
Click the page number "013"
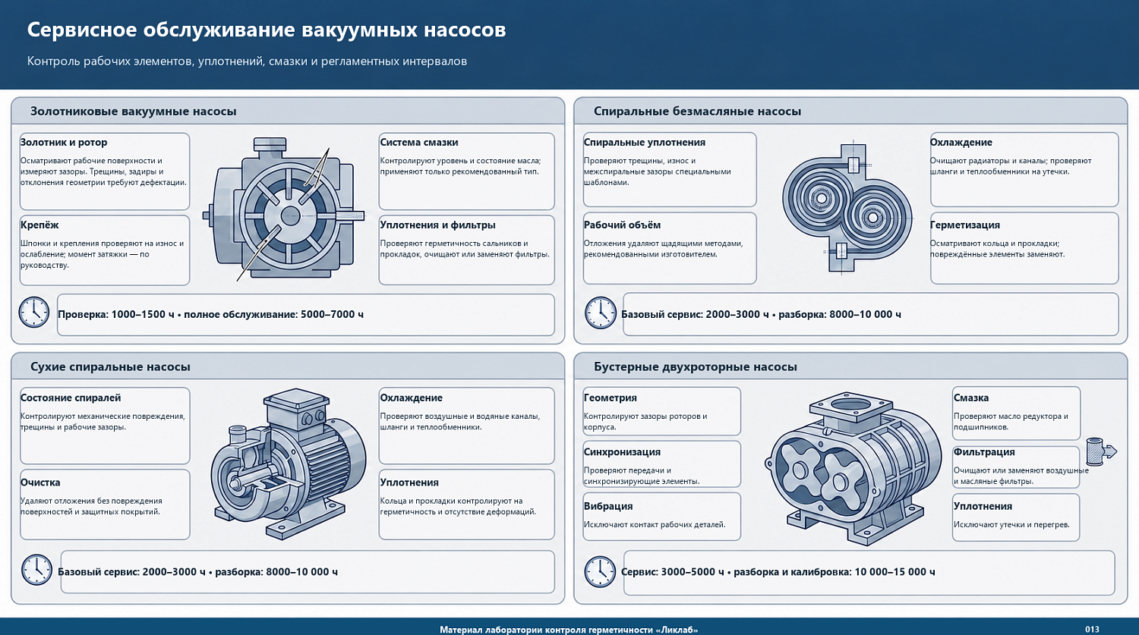click(x=1092, y=629)
